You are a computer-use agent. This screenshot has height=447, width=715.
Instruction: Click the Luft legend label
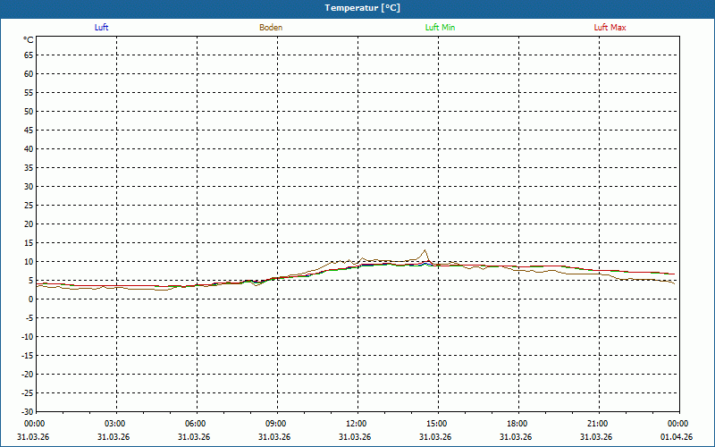(x=101, y=28)
